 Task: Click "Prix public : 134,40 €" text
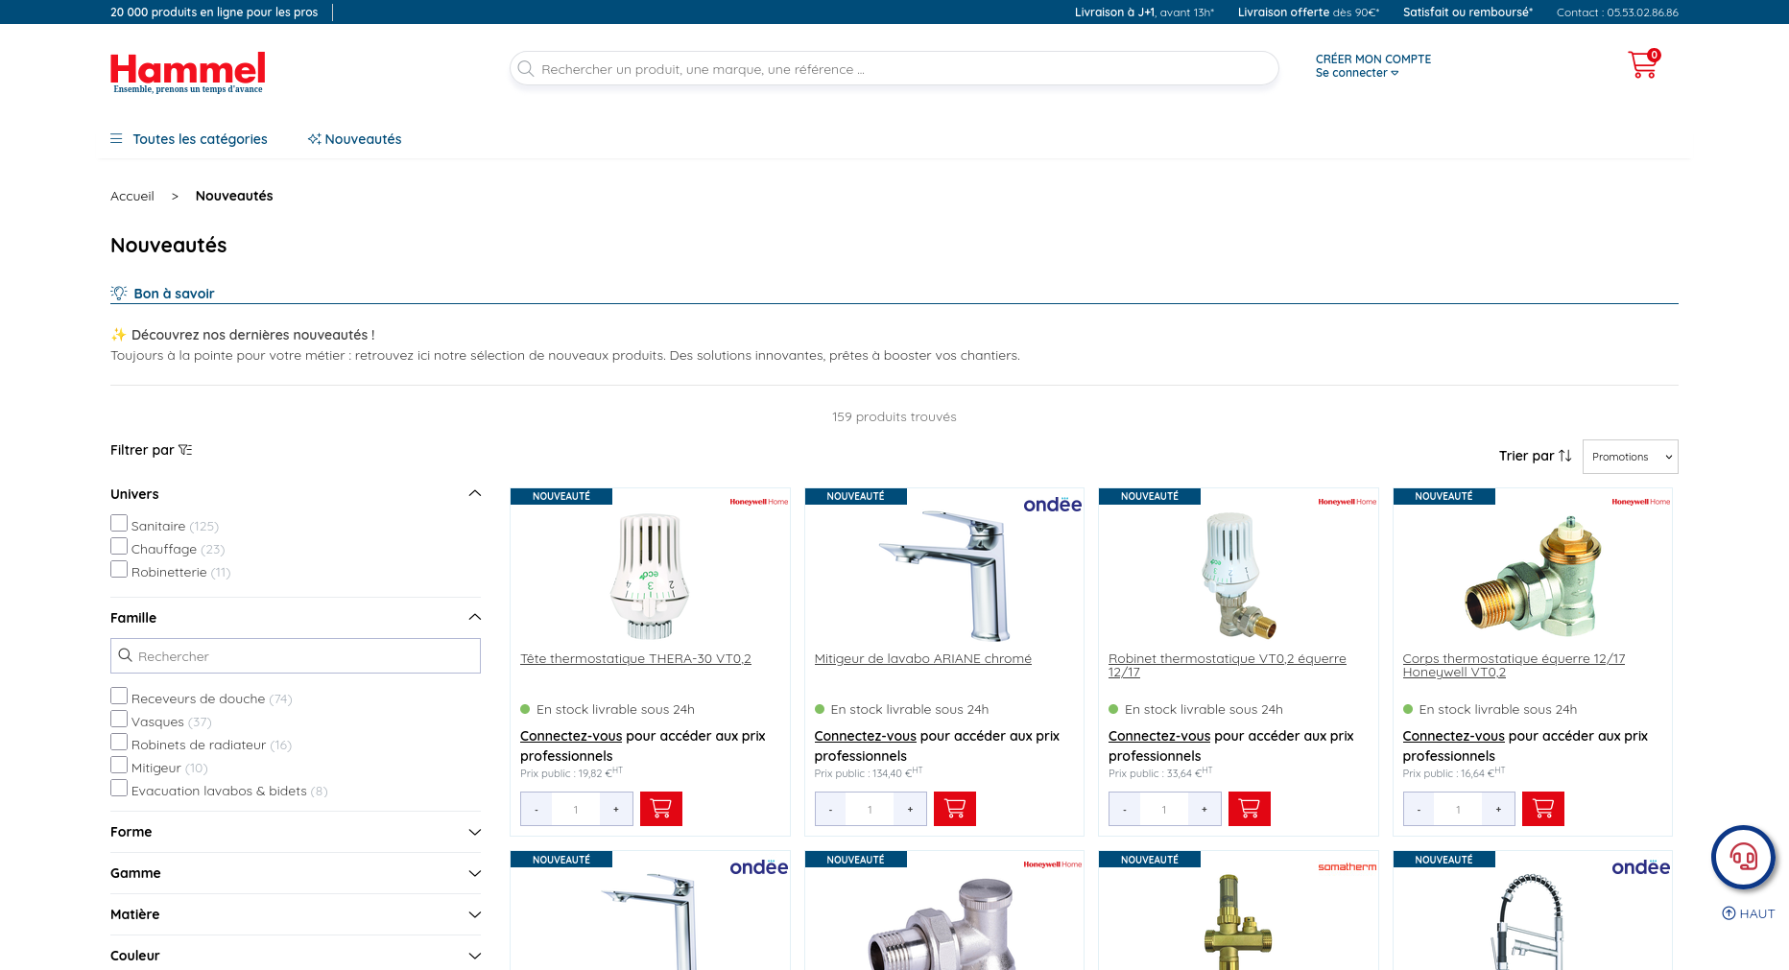[x=869, y=772]
